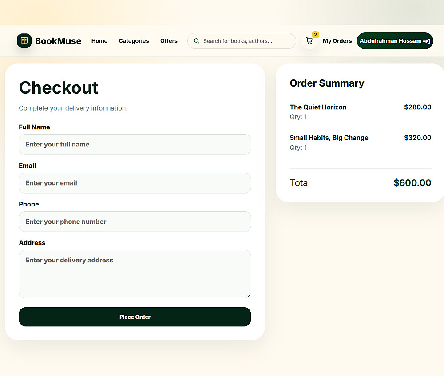Click the cart badge showing 2
Screen dimensions: 444x376
coord(315,35)
